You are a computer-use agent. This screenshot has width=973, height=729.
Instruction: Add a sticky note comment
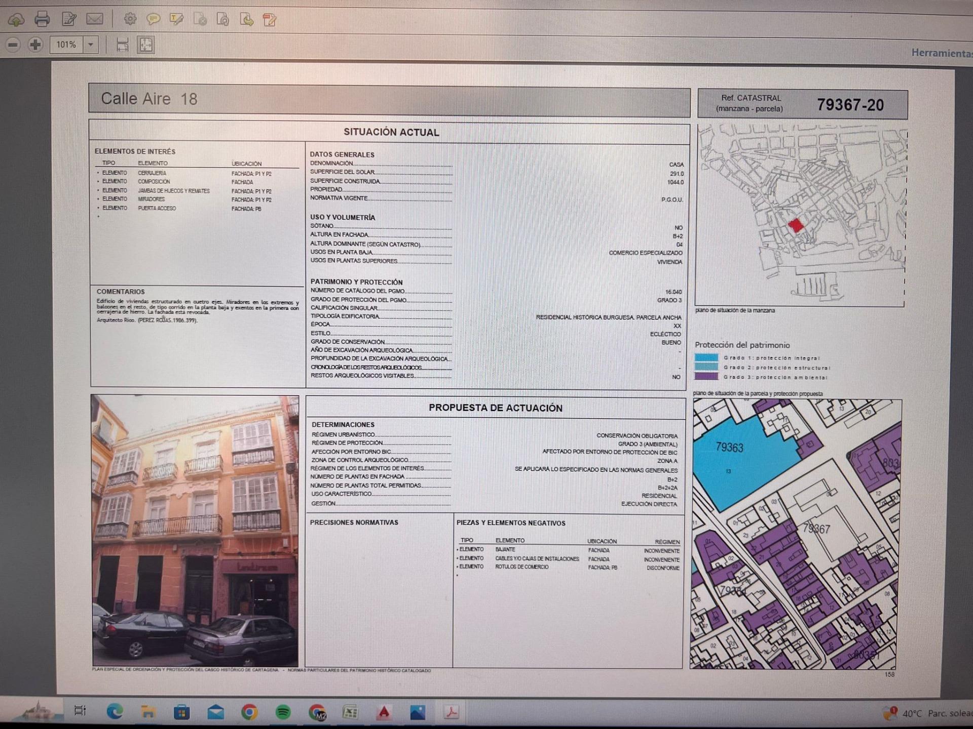[153, 20]
